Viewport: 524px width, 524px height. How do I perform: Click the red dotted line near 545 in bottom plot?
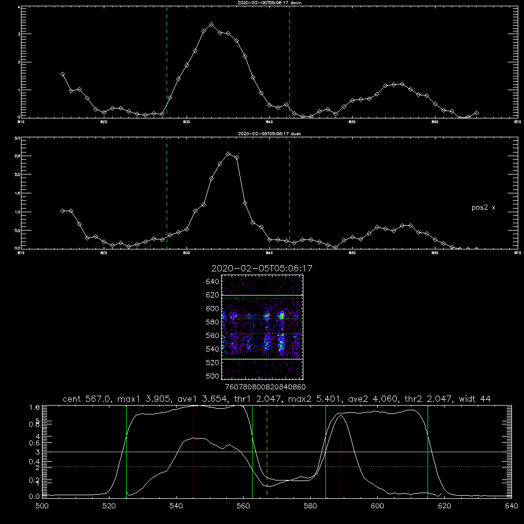193,452
